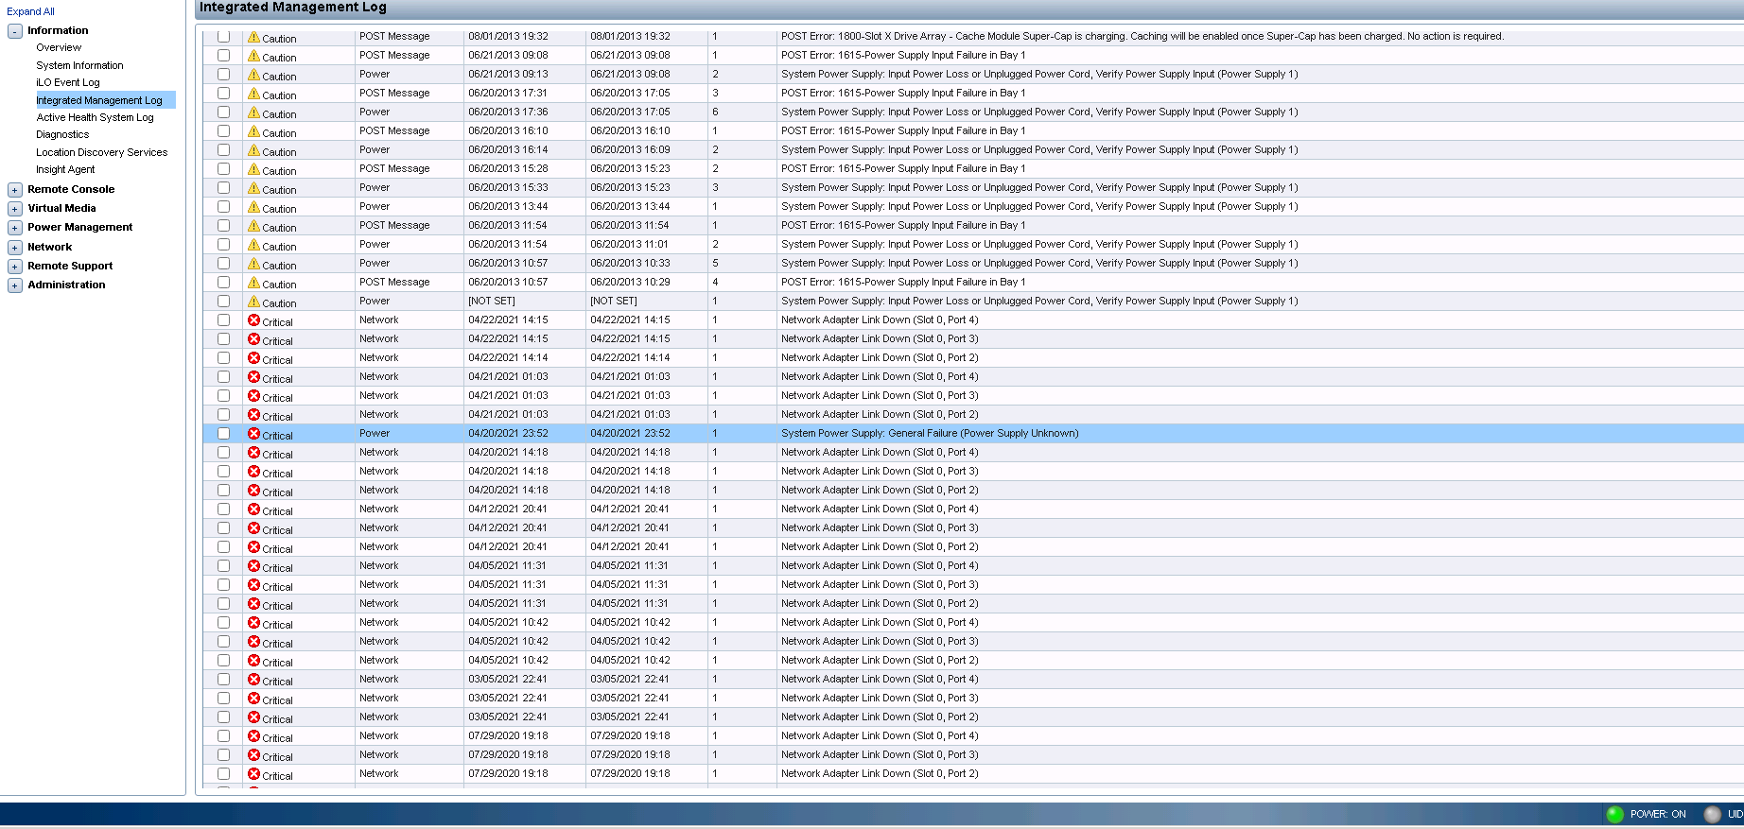Viewport: 1744px width, 829px height.
Task: Click critical icon on General Failure Power row
Action: pos(253,434)
